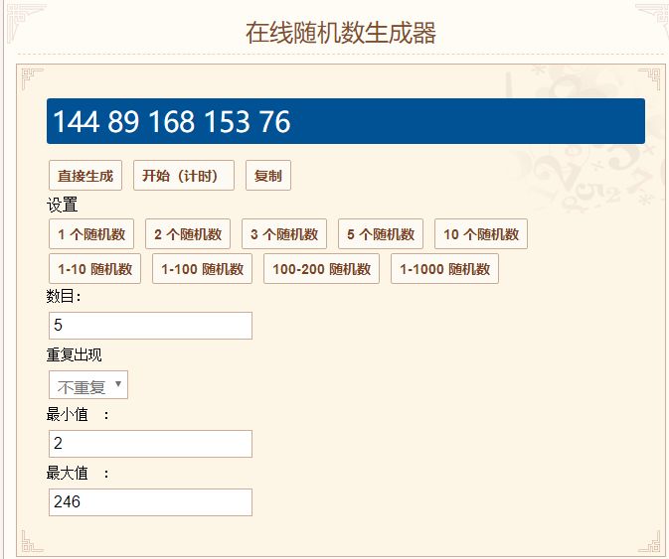This screenshot has width=669, height=559.
Task: Copy results with the 复制 button
Action: (268, 175)
